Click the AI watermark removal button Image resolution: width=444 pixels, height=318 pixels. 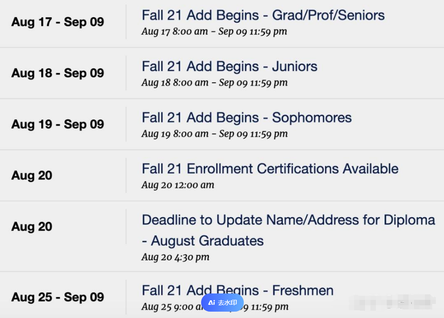[x=222, y=303]
